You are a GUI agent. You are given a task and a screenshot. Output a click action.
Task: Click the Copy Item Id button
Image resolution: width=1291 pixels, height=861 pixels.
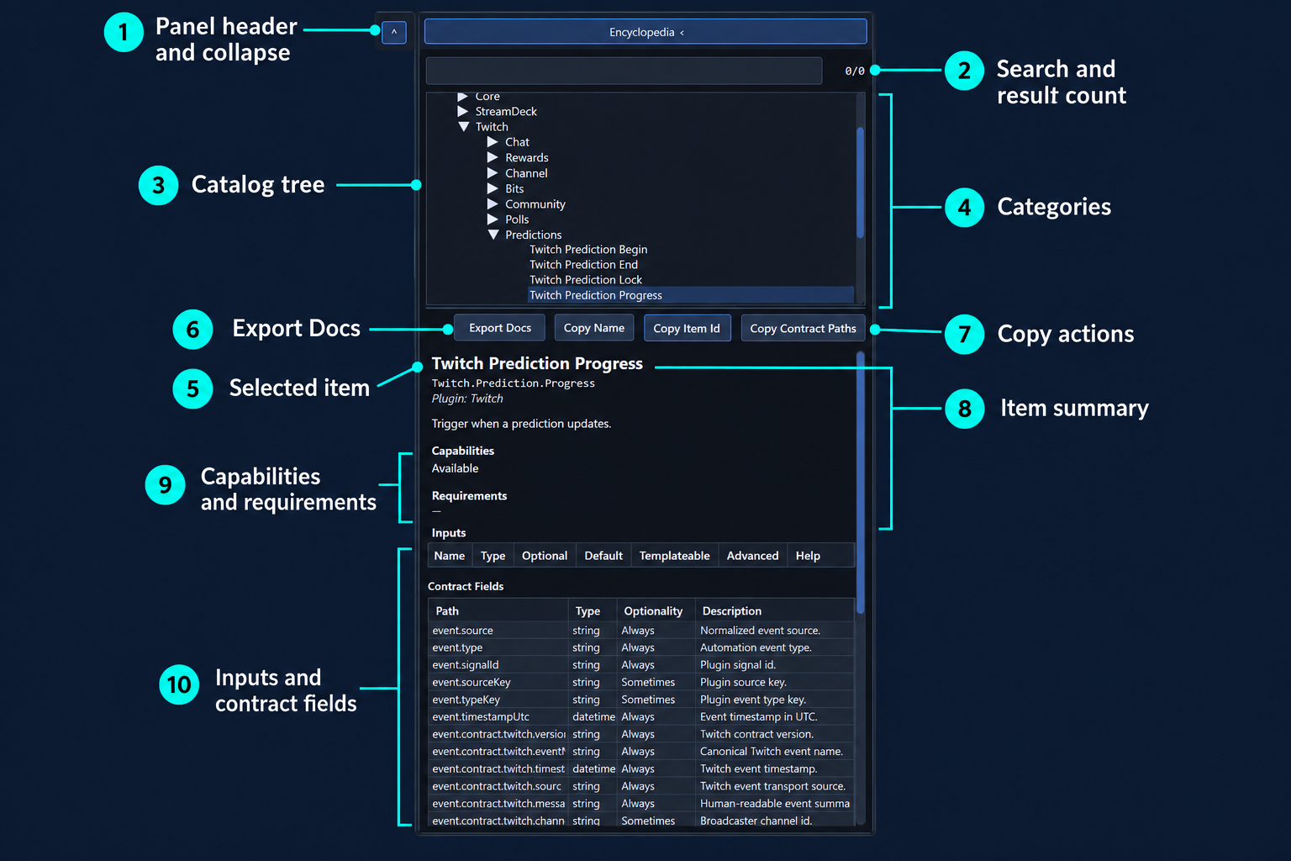687,328
